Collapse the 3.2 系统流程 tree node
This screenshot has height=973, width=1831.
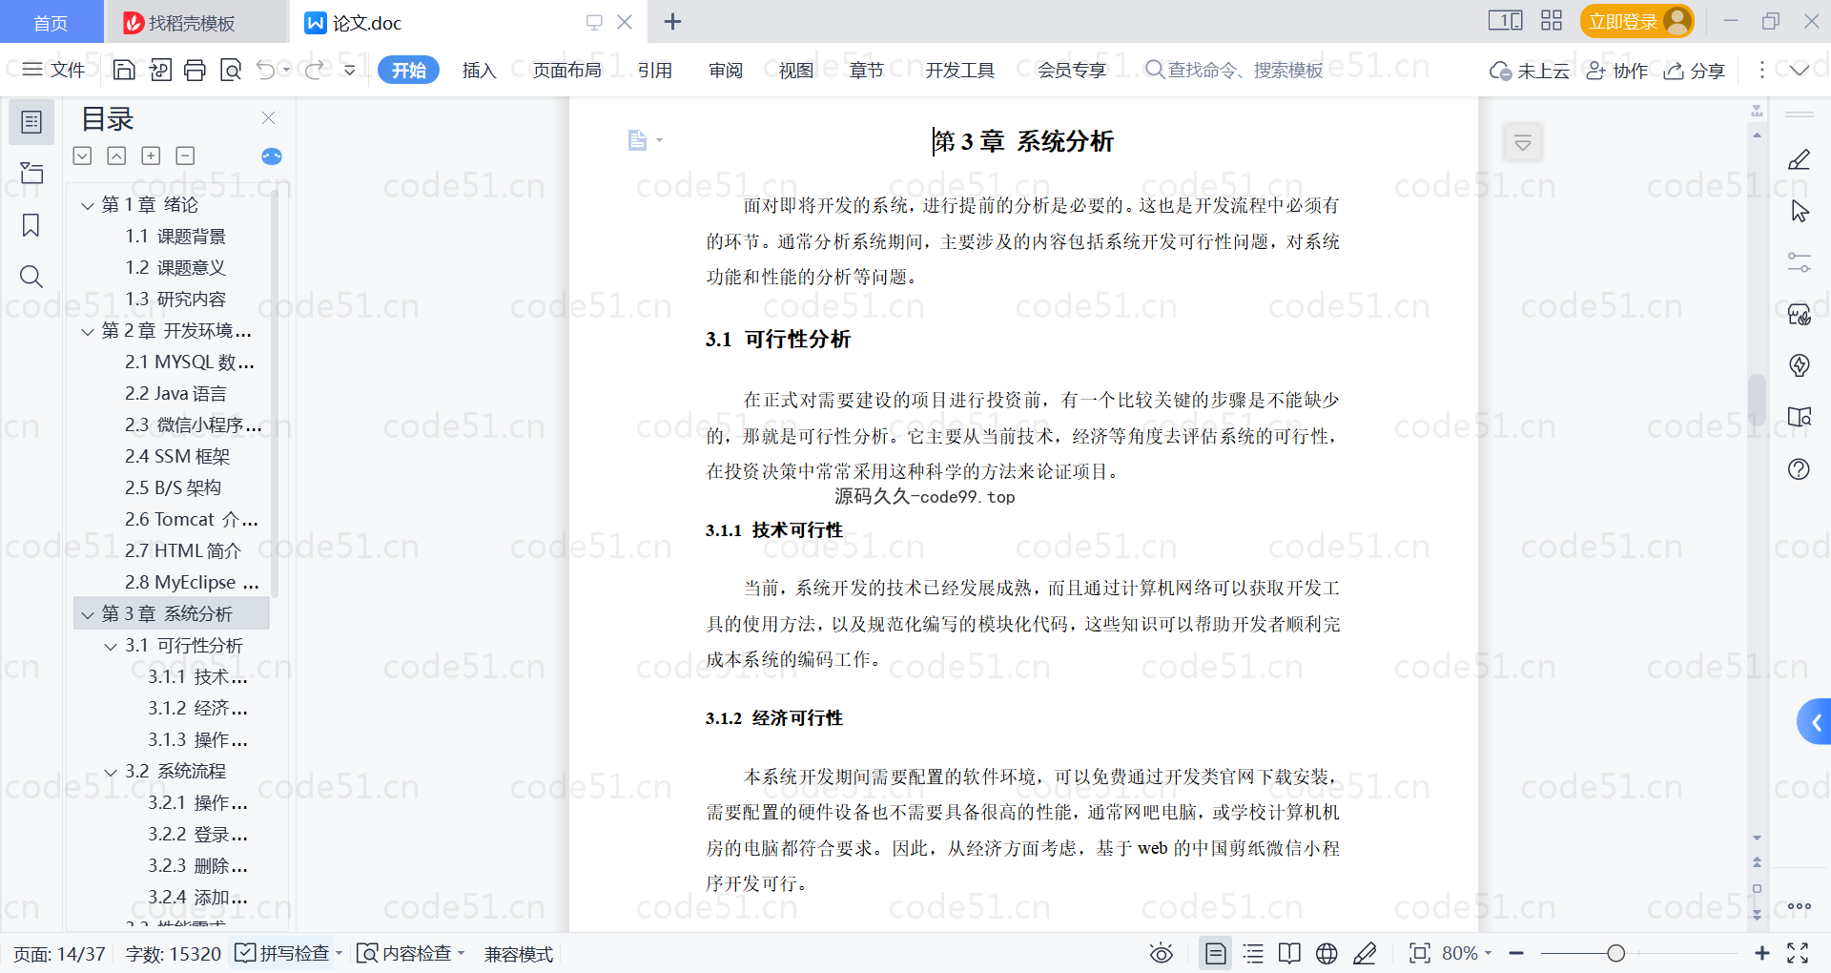click(111, 772)
